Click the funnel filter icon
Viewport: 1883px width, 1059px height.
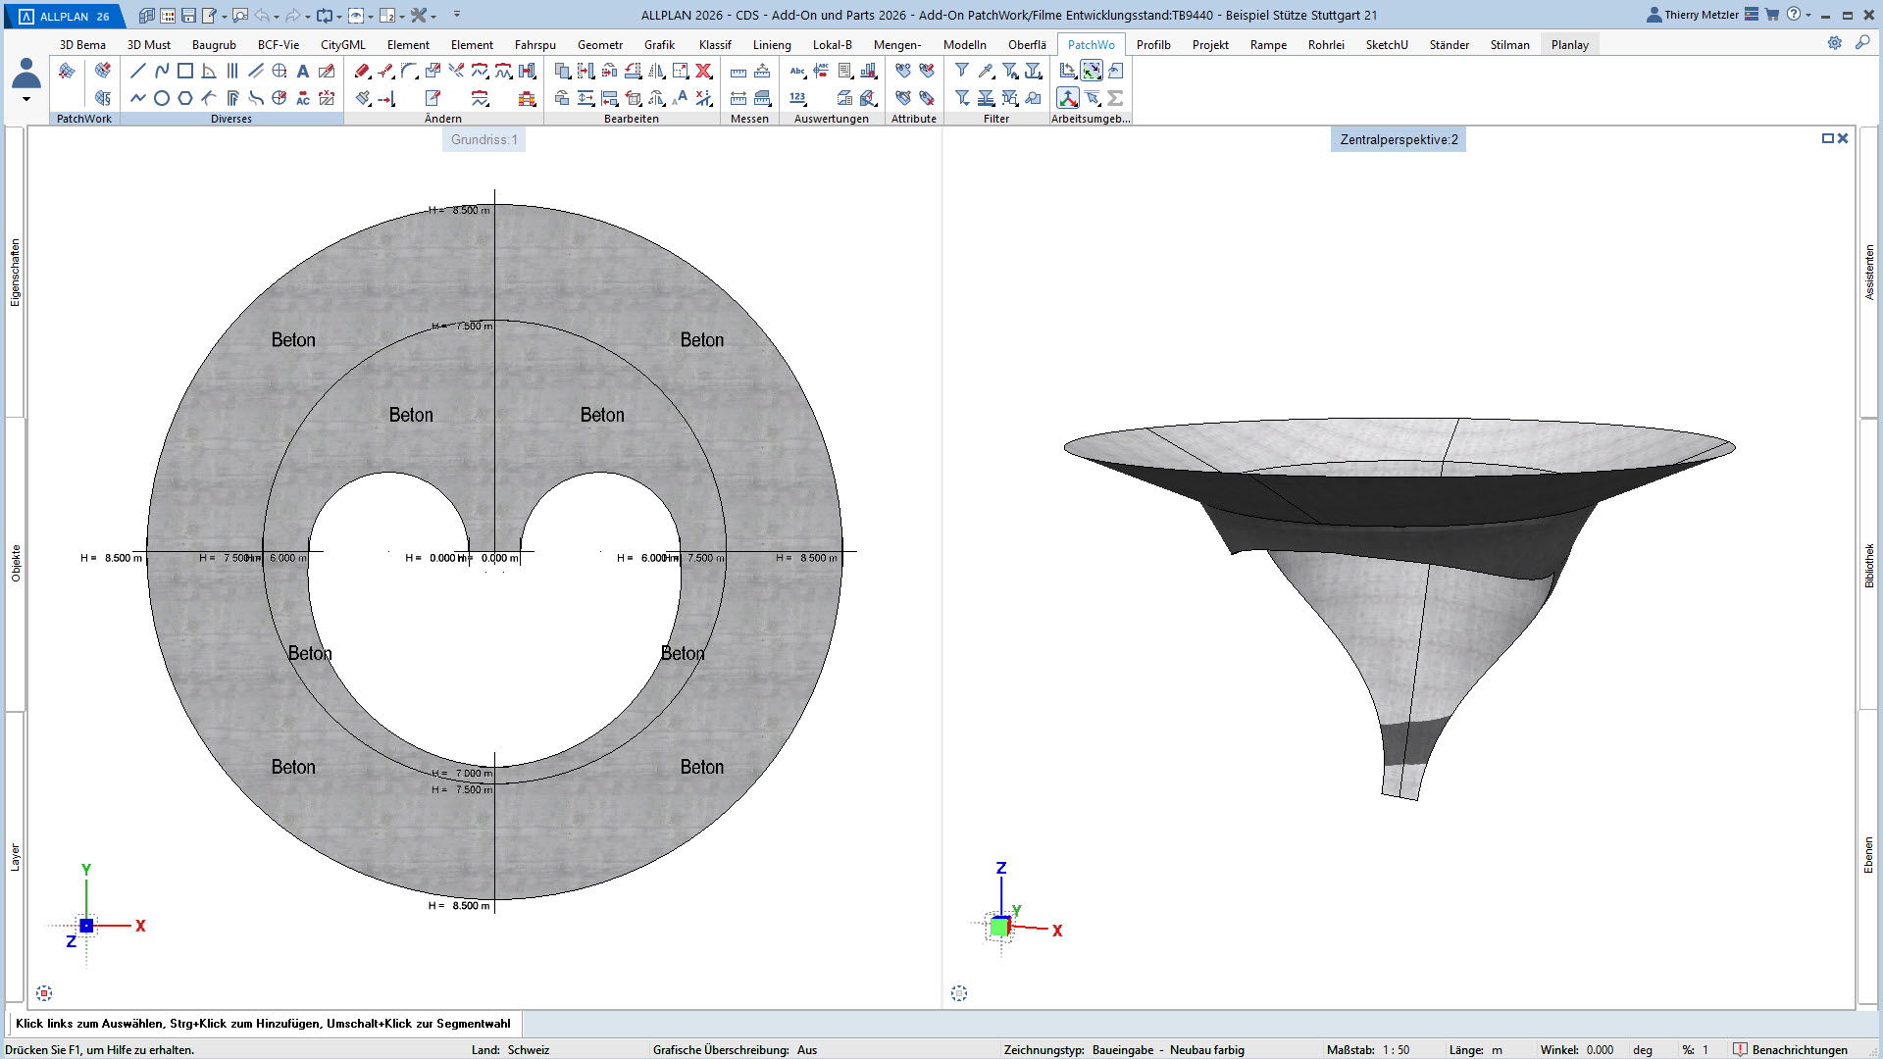point(962,71)
